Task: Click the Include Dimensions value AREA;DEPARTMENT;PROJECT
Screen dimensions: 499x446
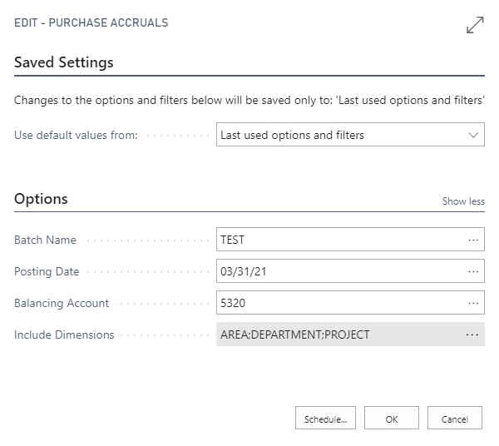Action: (295, 334)
